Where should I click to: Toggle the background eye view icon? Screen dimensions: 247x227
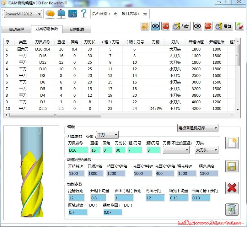(197, 26)
